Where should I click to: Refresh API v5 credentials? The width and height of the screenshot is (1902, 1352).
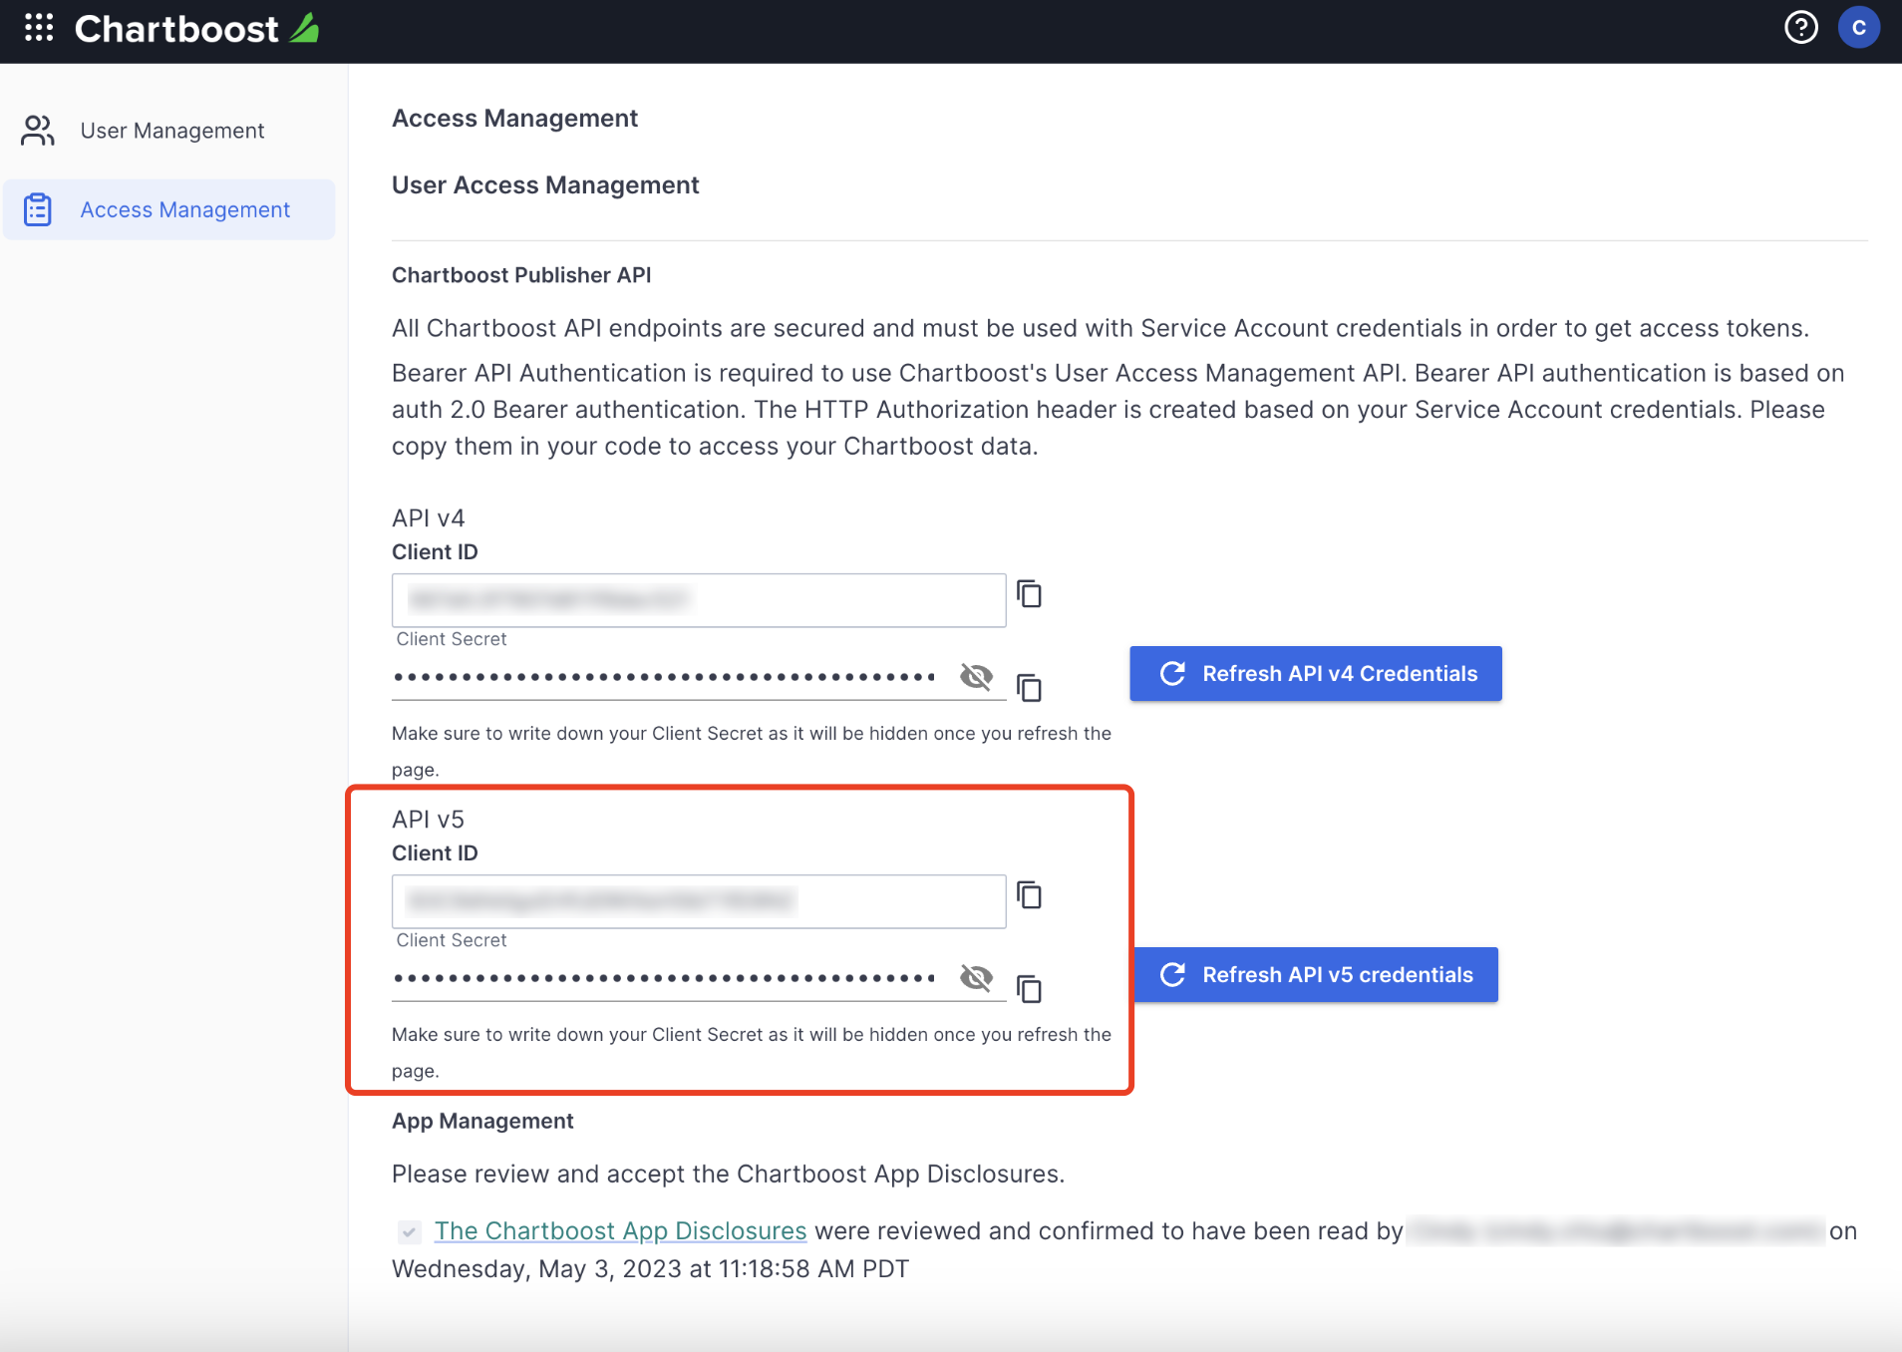(1316, 975)
